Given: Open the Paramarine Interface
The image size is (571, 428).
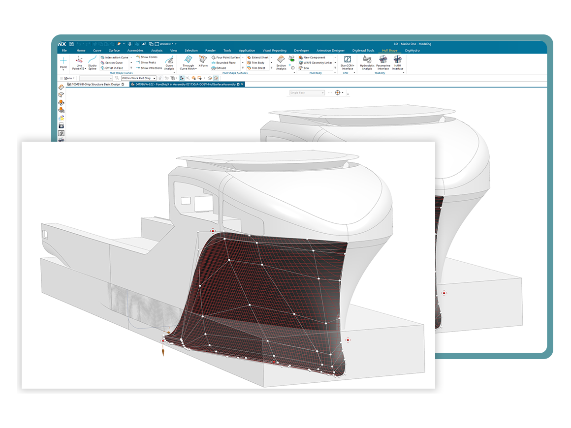Looking at the screenshot, I should point(383,62).
